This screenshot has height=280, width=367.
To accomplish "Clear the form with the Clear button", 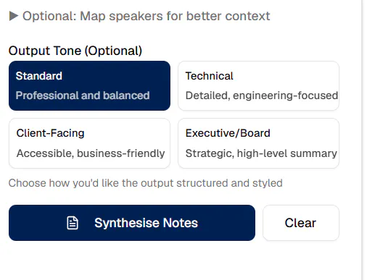I will 301,223.
